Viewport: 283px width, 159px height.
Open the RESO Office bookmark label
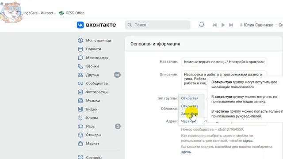[x=75, y=13]
